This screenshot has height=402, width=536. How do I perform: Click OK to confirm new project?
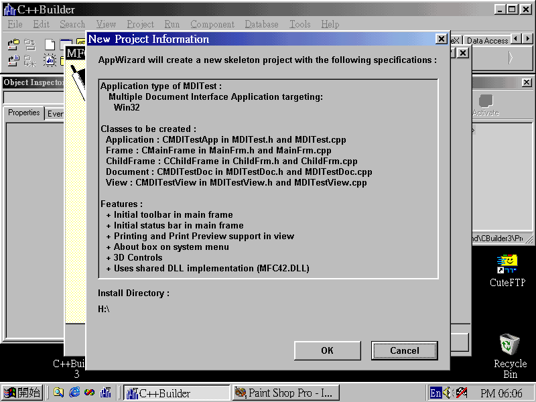pos(327,350)
